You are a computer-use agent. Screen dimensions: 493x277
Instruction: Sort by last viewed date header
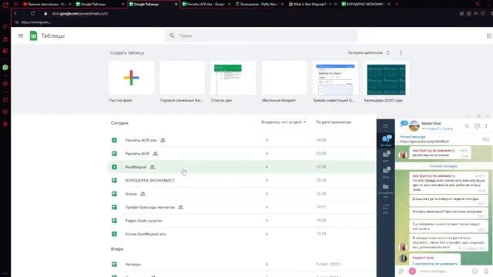pos(334,122)
